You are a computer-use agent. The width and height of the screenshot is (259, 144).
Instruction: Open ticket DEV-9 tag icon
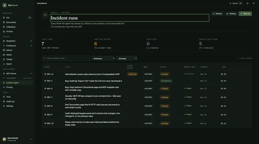(45, 115)
